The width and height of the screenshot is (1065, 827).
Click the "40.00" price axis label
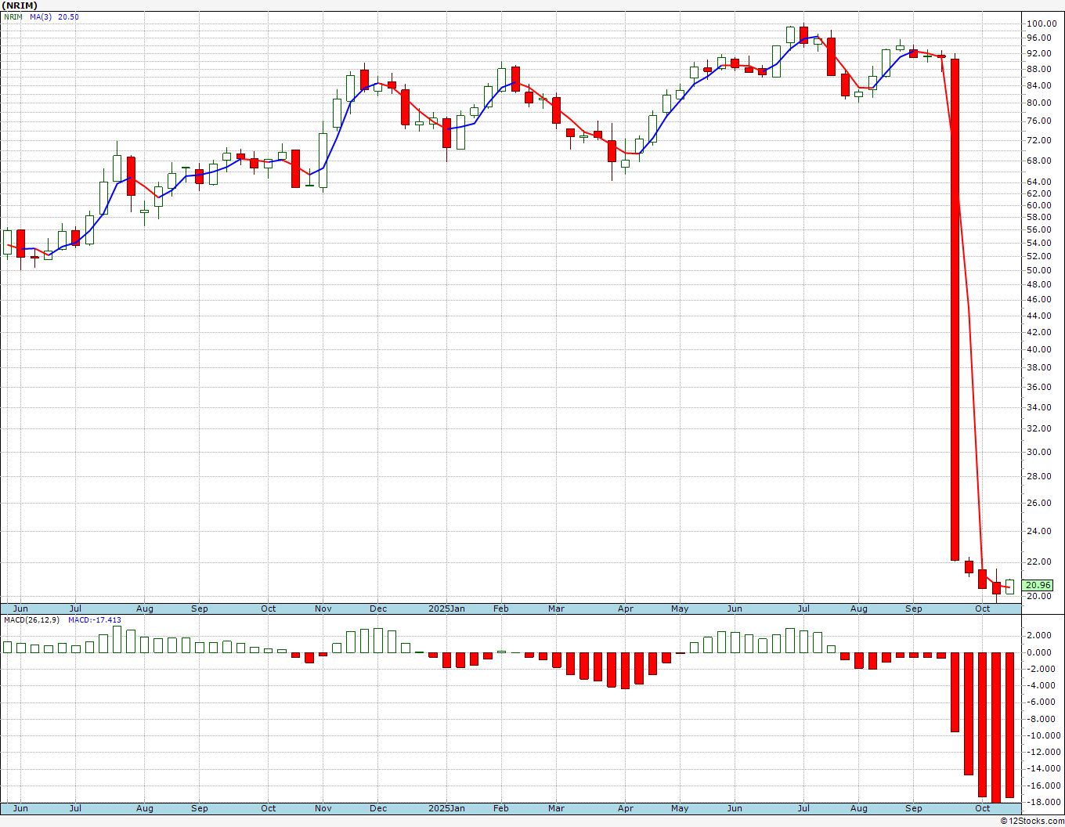[x=1038, y=349]
